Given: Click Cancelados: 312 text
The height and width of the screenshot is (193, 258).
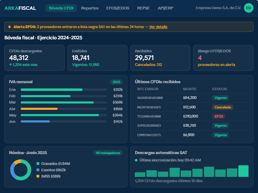Looking at the screenshot, I should pos(148,65).
